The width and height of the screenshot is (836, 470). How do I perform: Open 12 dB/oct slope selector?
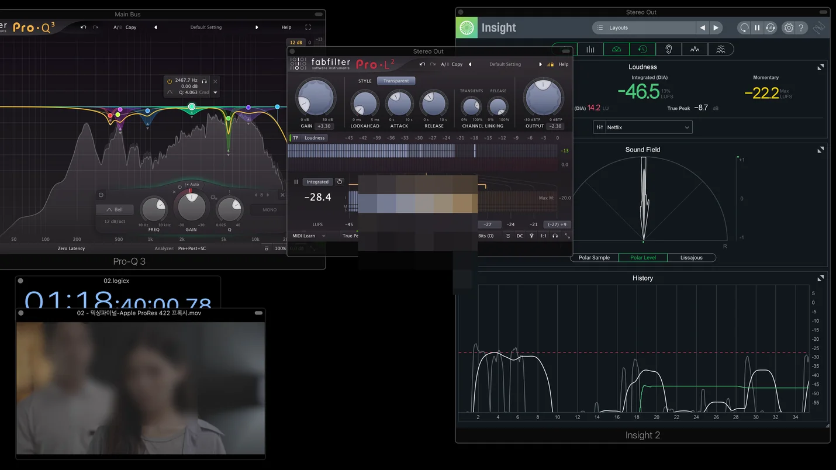coord(115,222)
